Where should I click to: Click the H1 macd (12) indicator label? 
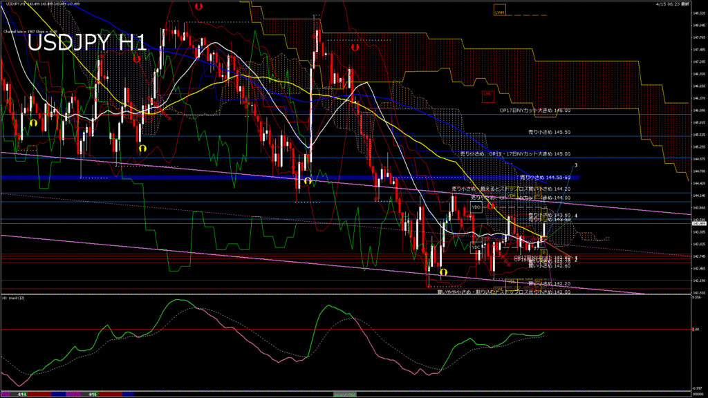click(x=15, y=298)
